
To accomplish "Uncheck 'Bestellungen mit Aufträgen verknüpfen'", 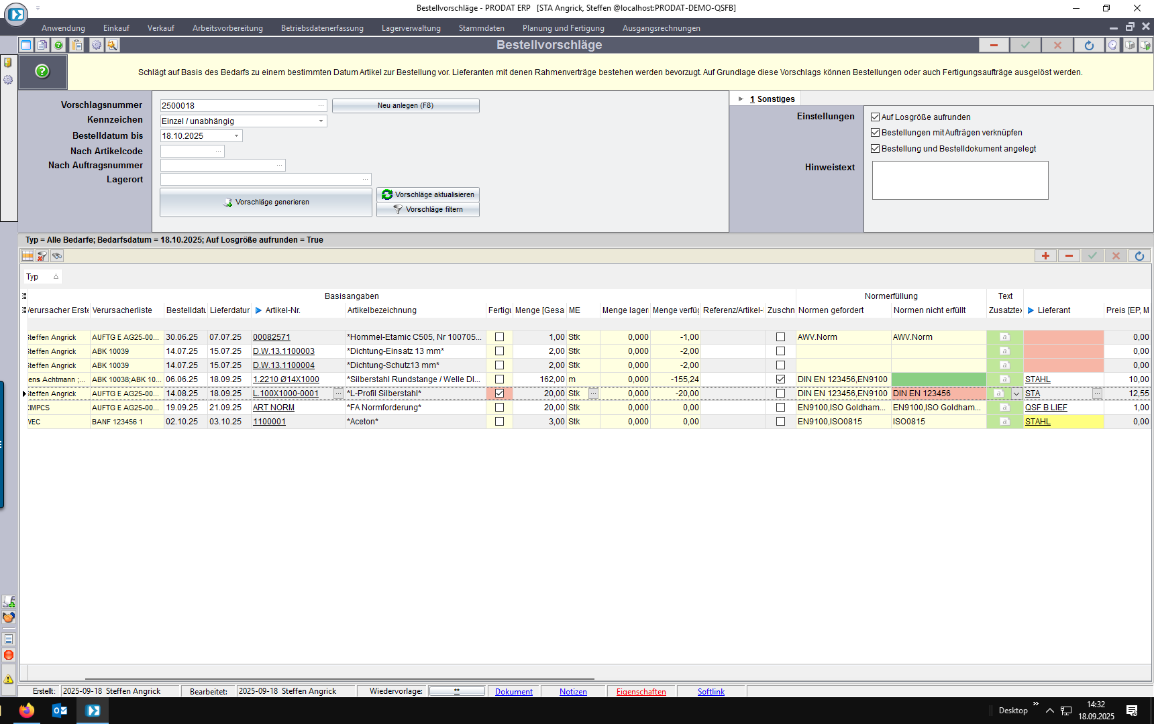I will 875,133.
